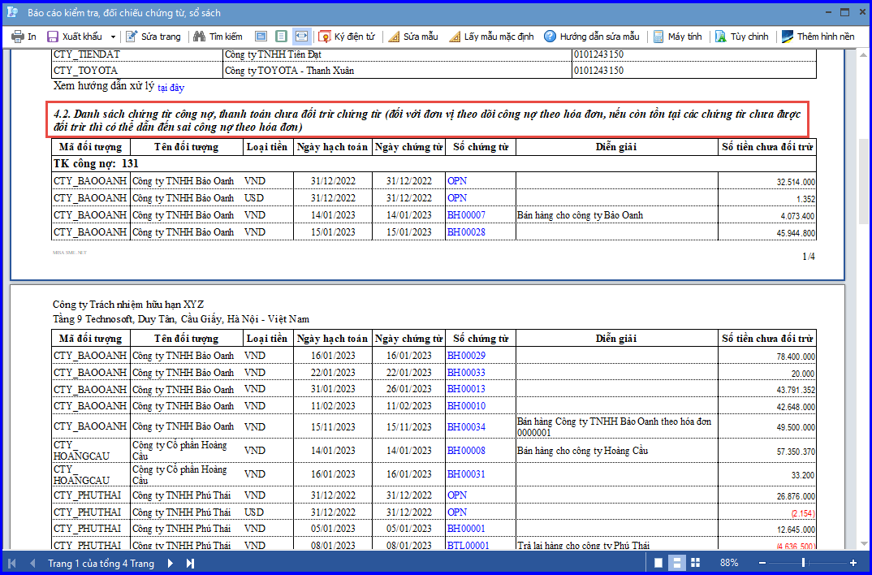Zoom out with the minus button
Screen dimensions: 872x575
tap(762, 564)
